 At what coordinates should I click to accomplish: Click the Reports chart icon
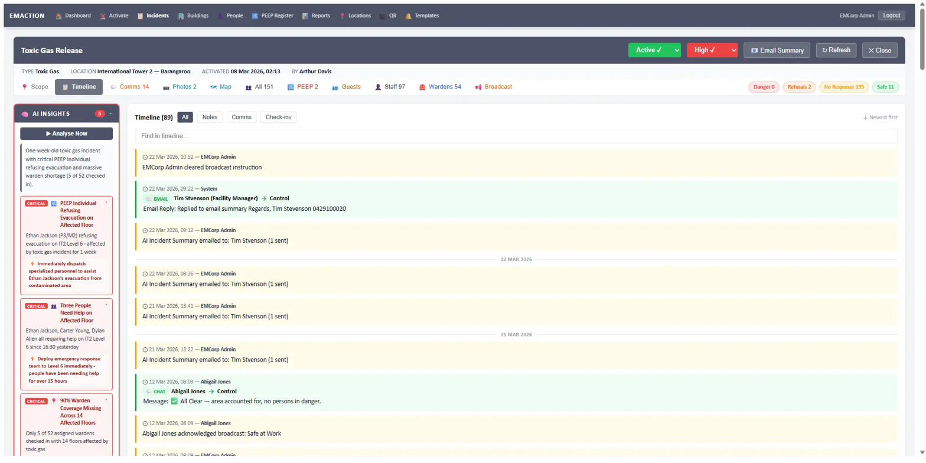pyautogui.click(x=305, y=16)
